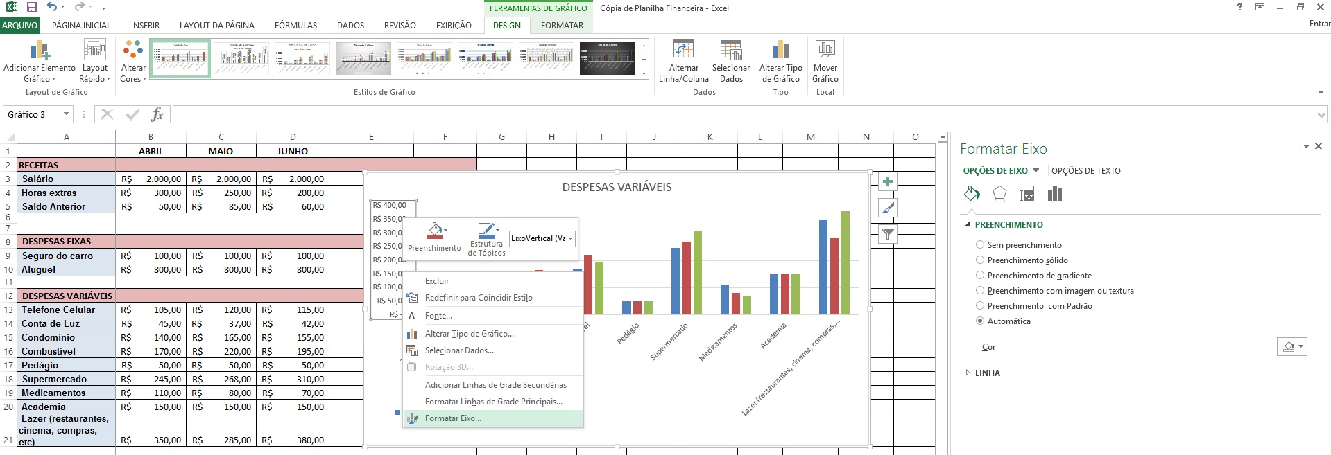This screenshot has height=455, width=1331.
Task: Open the Gráfico 3 name box dropdown
Action: 67,114
